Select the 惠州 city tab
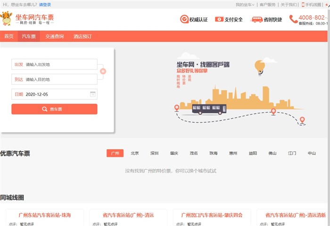Screen dimensions: 330x226 [233, 153]
